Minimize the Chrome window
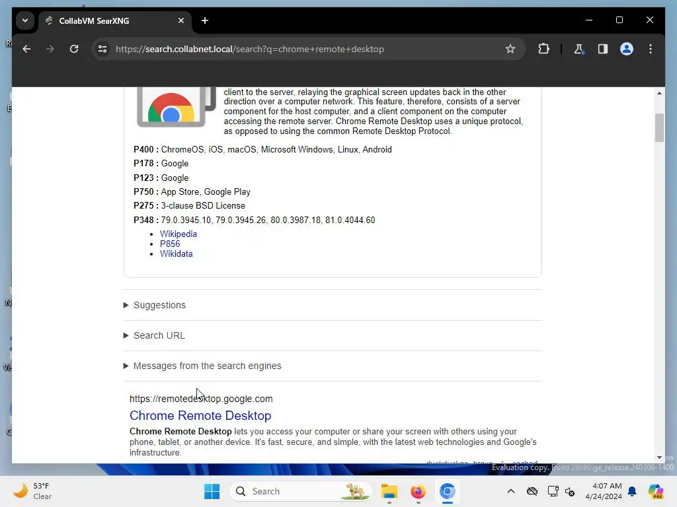Viewport: 677px width, 507px height. (x=589, y=20)
